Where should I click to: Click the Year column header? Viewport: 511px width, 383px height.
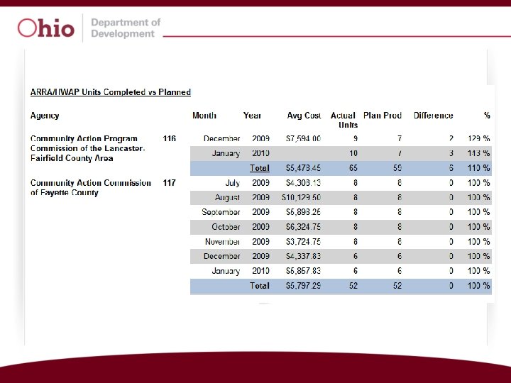(252, 116)
